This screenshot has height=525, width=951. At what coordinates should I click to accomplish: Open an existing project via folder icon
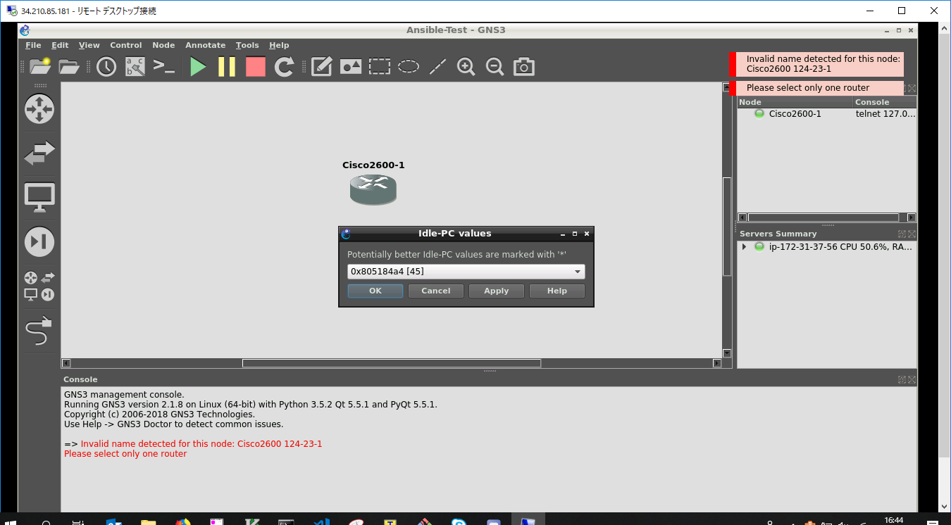69,66
